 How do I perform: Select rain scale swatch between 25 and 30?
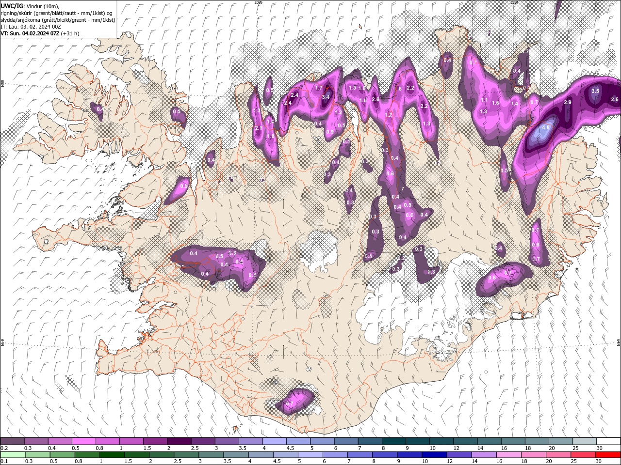pos(584,455)
